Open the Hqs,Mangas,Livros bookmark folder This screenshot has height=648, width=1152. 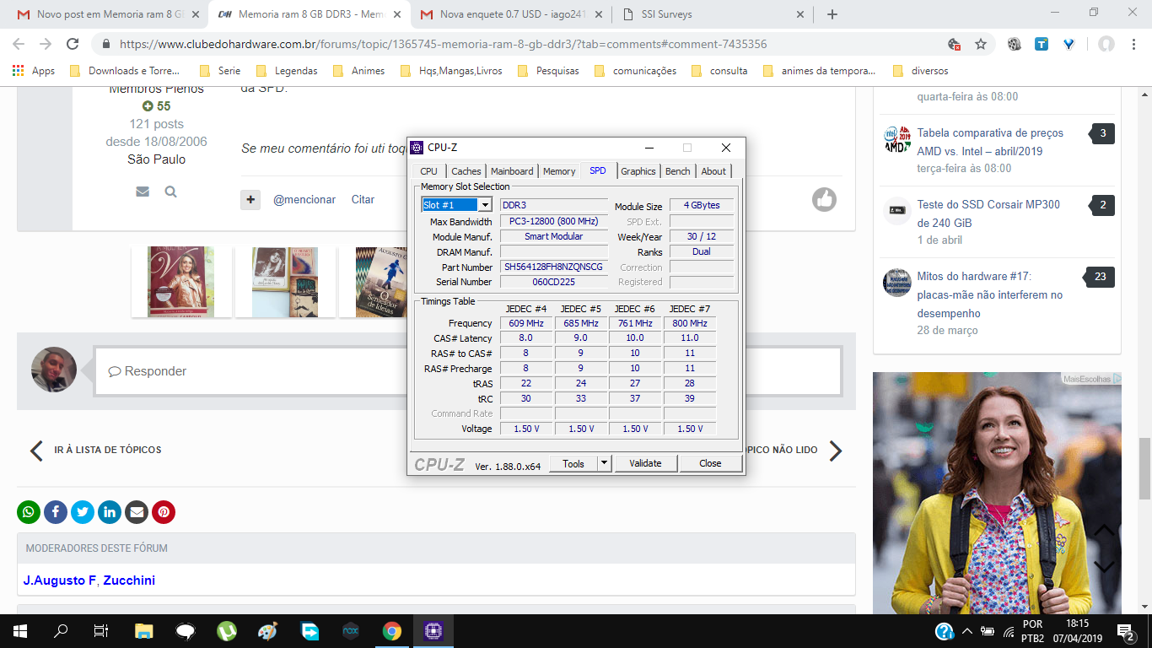[x=451, y=71]
